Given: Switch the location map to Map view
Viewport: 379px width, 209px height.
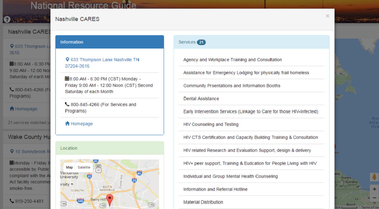Looking at the screenshot, I should tap(69, 167).
